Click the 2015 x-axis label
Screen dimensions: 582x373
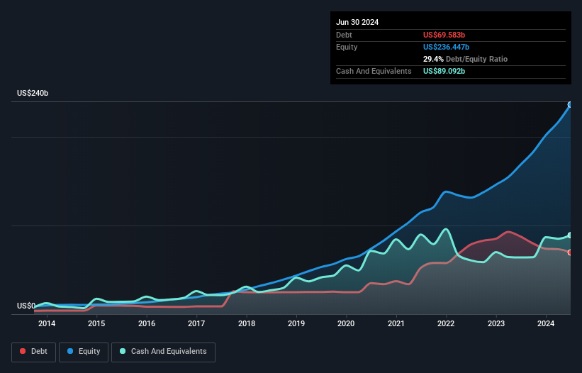click(x=96, y=323)
